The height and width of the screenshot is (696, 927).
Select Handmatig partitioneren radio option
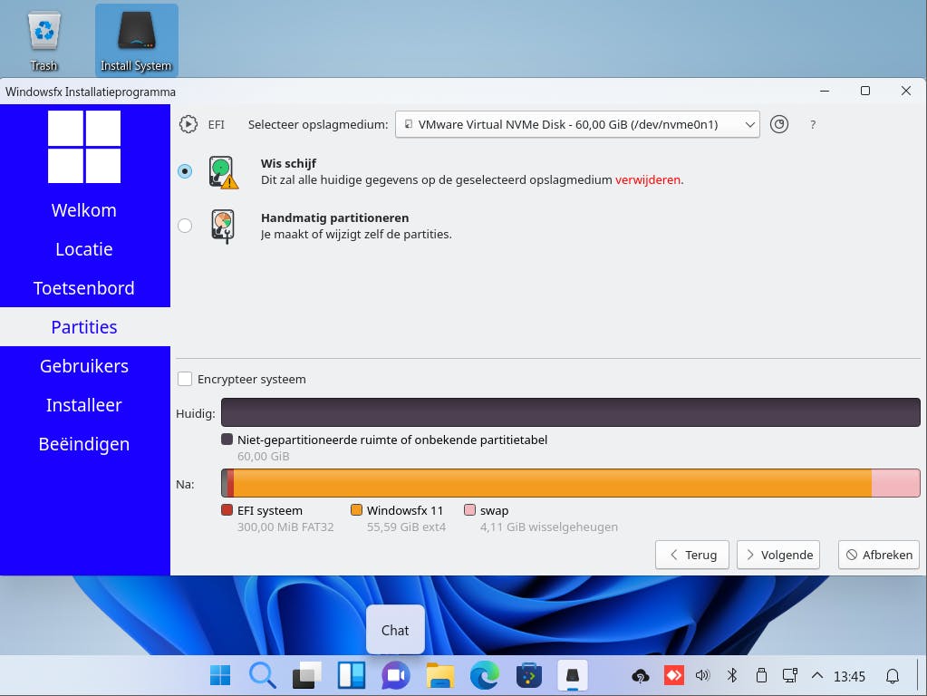(185, 226)
